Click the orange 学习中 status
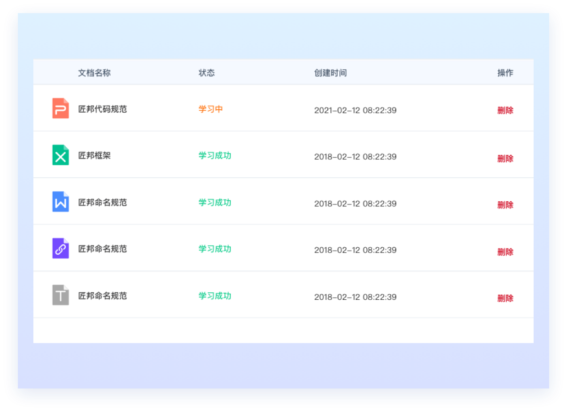This screenshot has height=411, width=567. tap(211, 109)
